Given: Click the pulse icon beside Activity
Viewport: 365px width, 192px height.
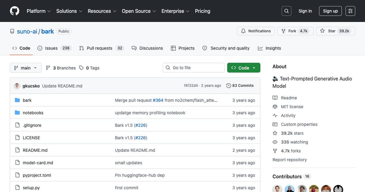Looking at the screenshot, I should [275, 115].
